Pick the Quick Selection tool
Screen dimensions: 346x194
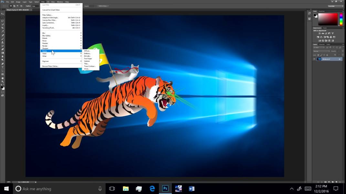coord(3,24)
